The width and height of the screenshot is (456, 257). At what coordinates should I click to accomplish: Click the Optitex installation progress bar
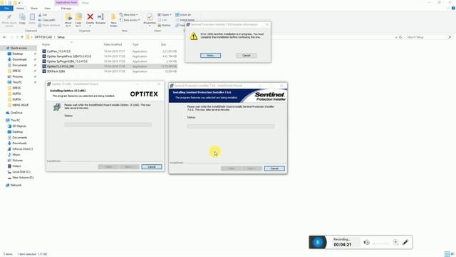(x=108, y=124)
